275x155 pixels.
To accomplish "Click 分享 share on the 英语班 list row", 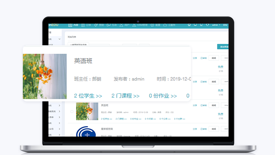I will click(x=195, y=105).
